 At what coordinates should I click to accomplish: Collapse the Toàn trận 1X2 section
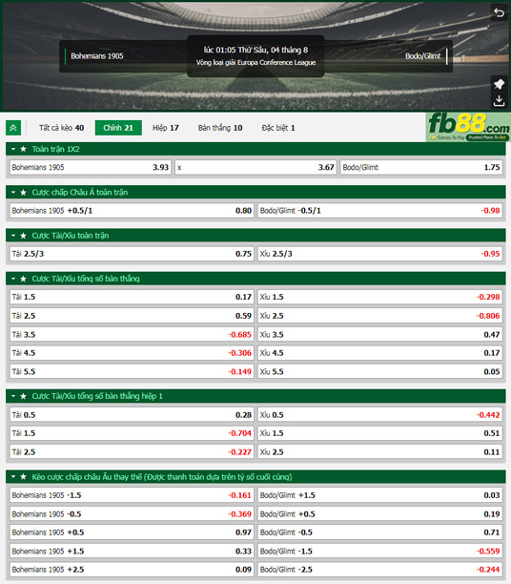[13, 149]
